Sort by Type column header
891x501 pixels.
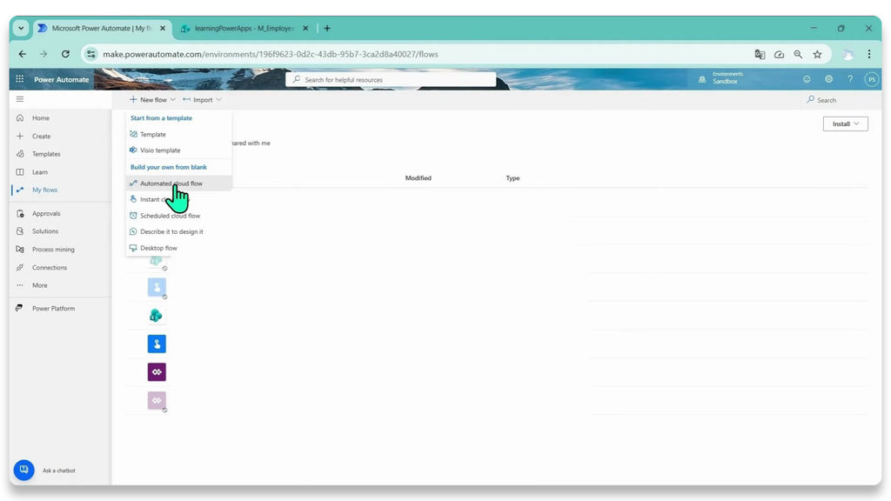point(512,178)
